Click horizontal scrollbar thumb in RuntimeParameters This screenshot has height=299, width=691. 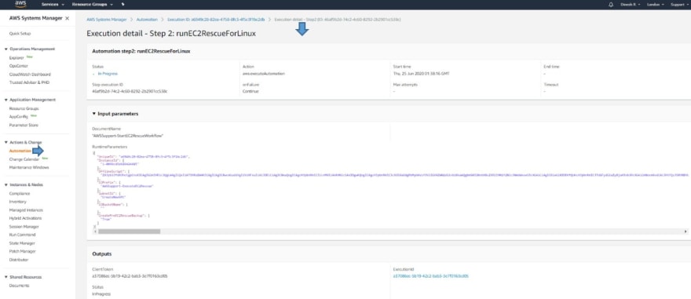point(129,232)
